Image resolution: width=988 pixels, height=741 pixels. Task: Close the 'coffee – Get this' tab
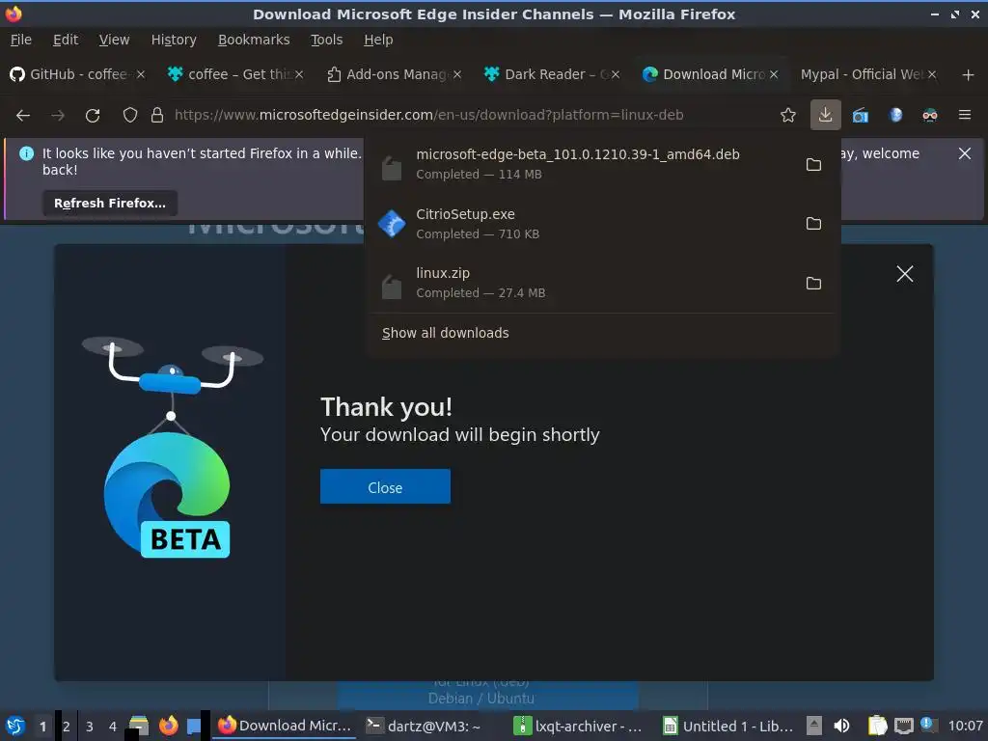[299, 74]
